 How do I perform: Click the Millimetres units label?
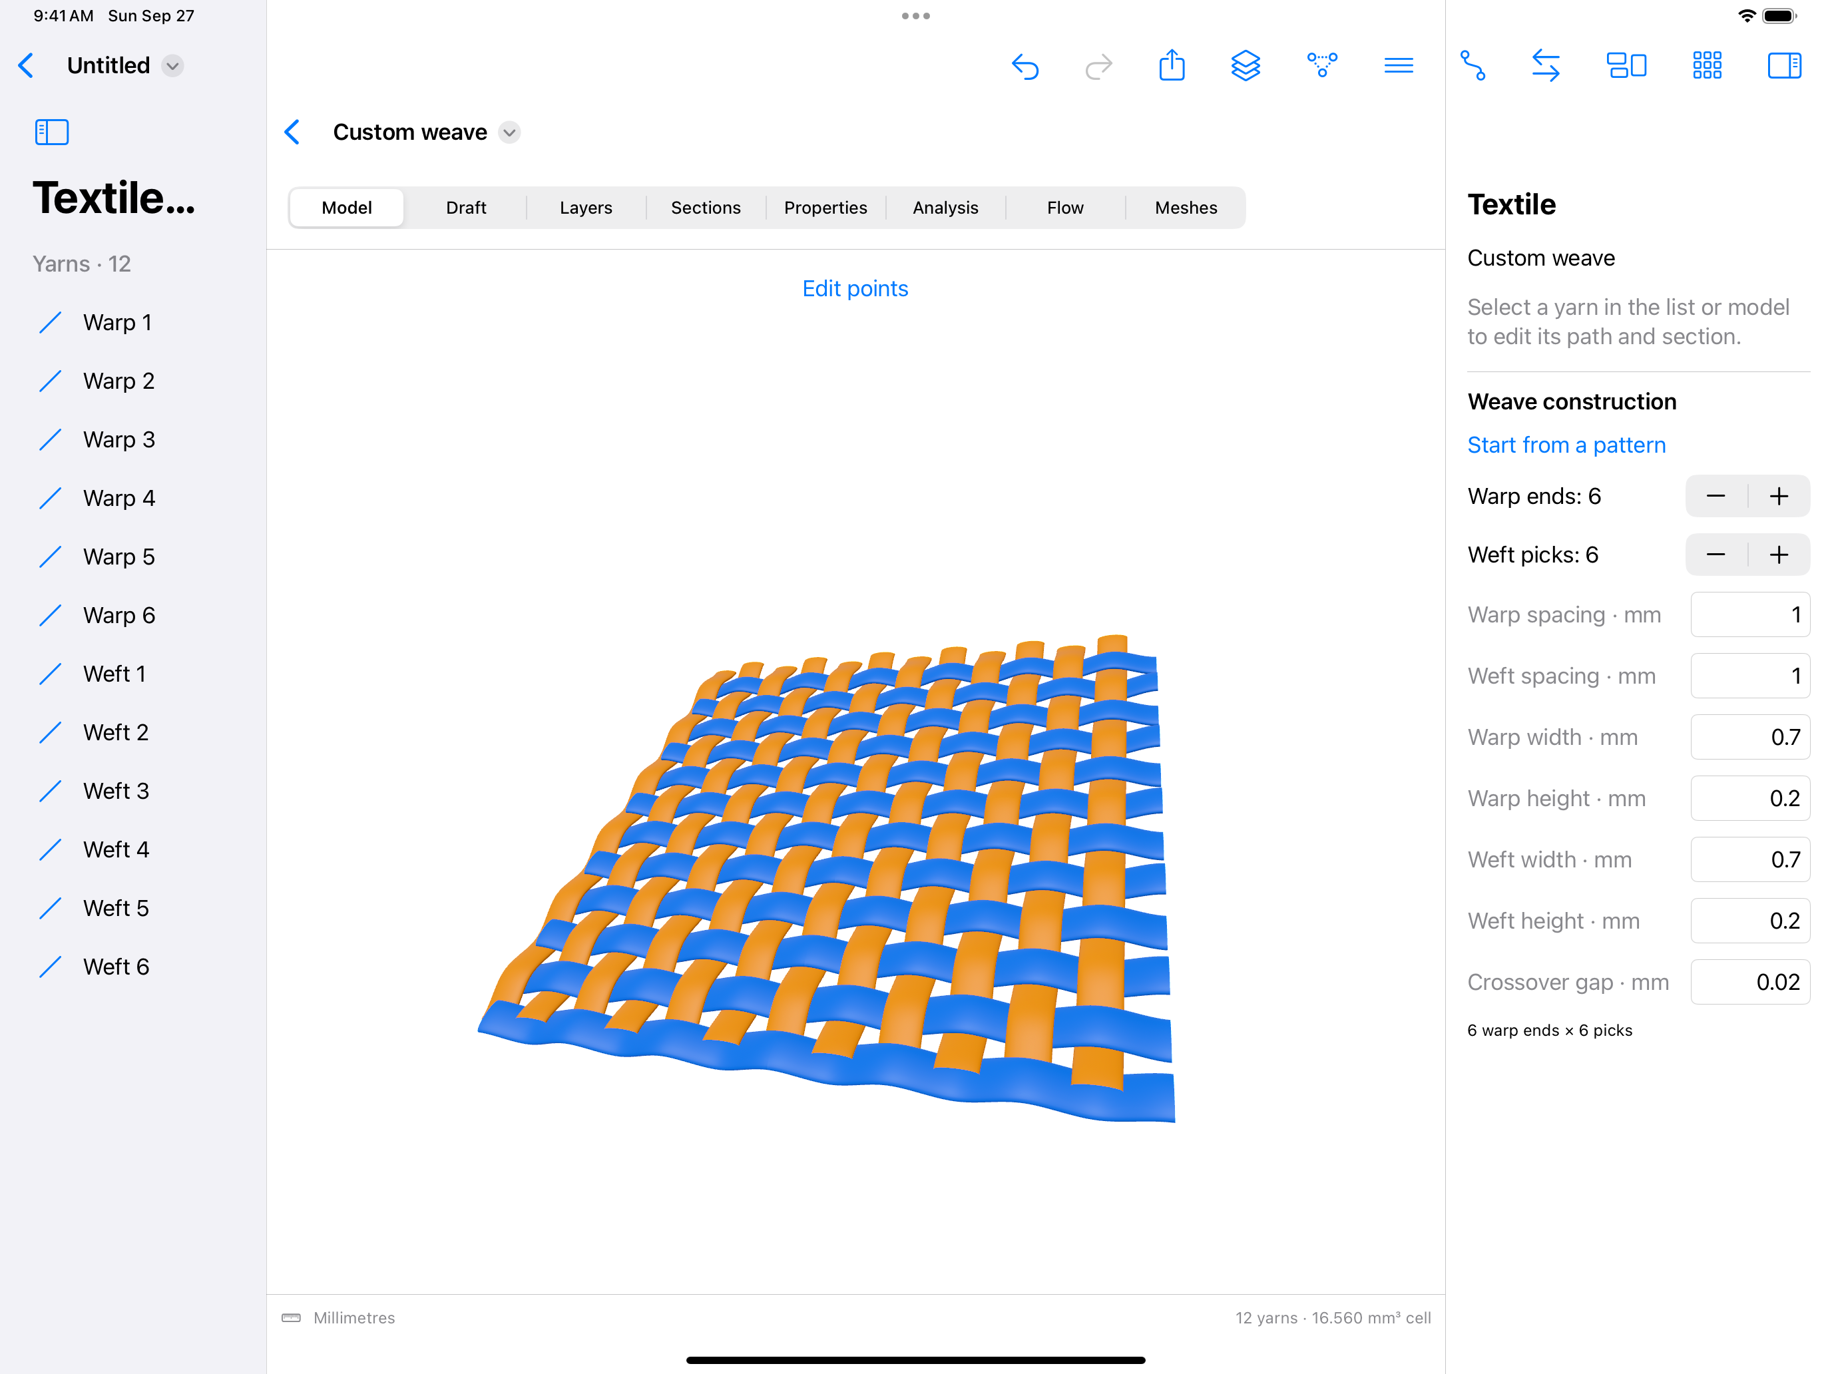(x=353, y=1317)
